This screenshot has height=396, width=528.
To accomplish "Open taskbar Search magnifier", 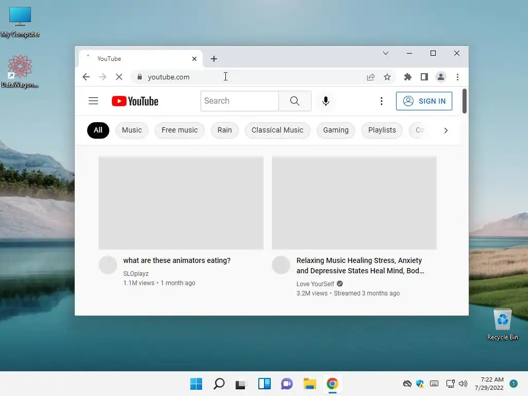I will (219, 384).
